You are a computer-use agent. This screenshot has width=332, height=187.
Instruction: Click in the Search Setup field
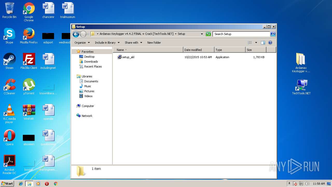[241, 34]
